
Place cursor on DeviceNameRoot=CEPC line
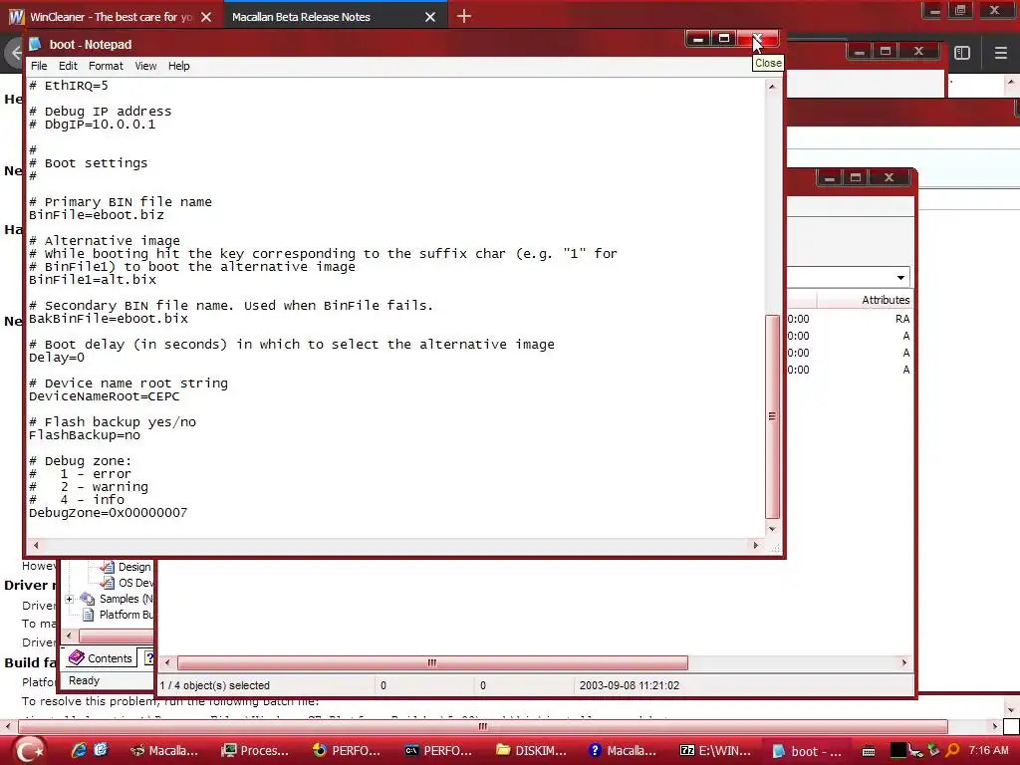coord(104,396)
